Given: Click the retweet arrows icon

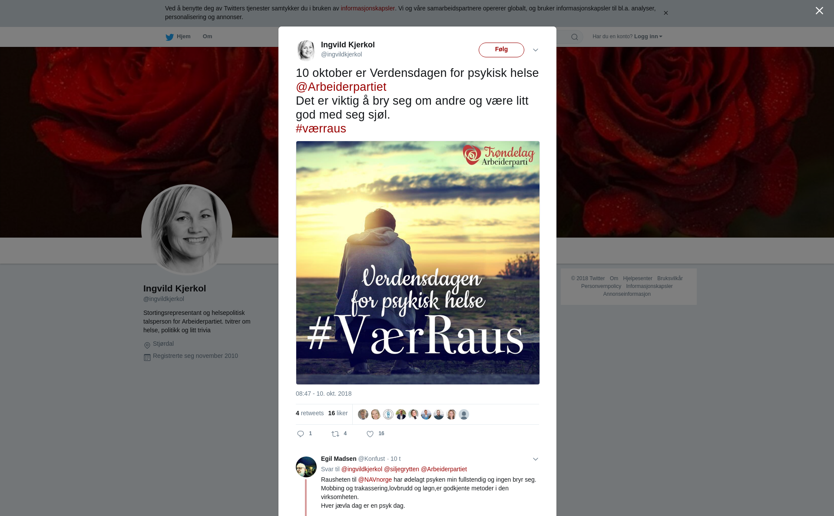Looking at the screenshot, I should 335,434.
